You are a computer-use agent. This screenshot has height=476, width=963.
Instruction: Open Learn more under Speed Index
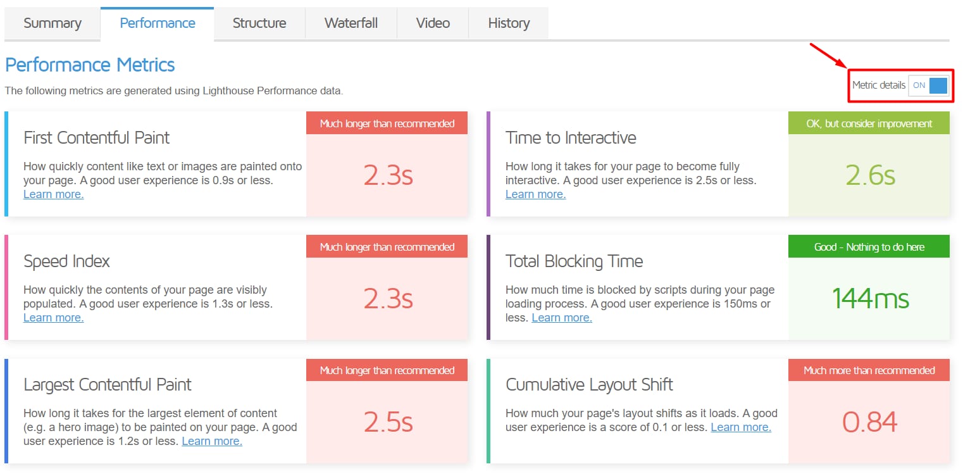53,317
